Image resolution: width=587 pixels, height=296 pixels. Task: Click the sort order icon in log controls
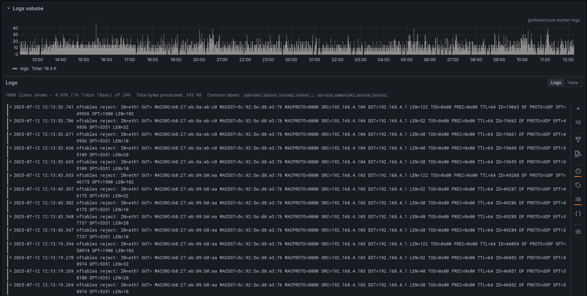tap(578, 122)
